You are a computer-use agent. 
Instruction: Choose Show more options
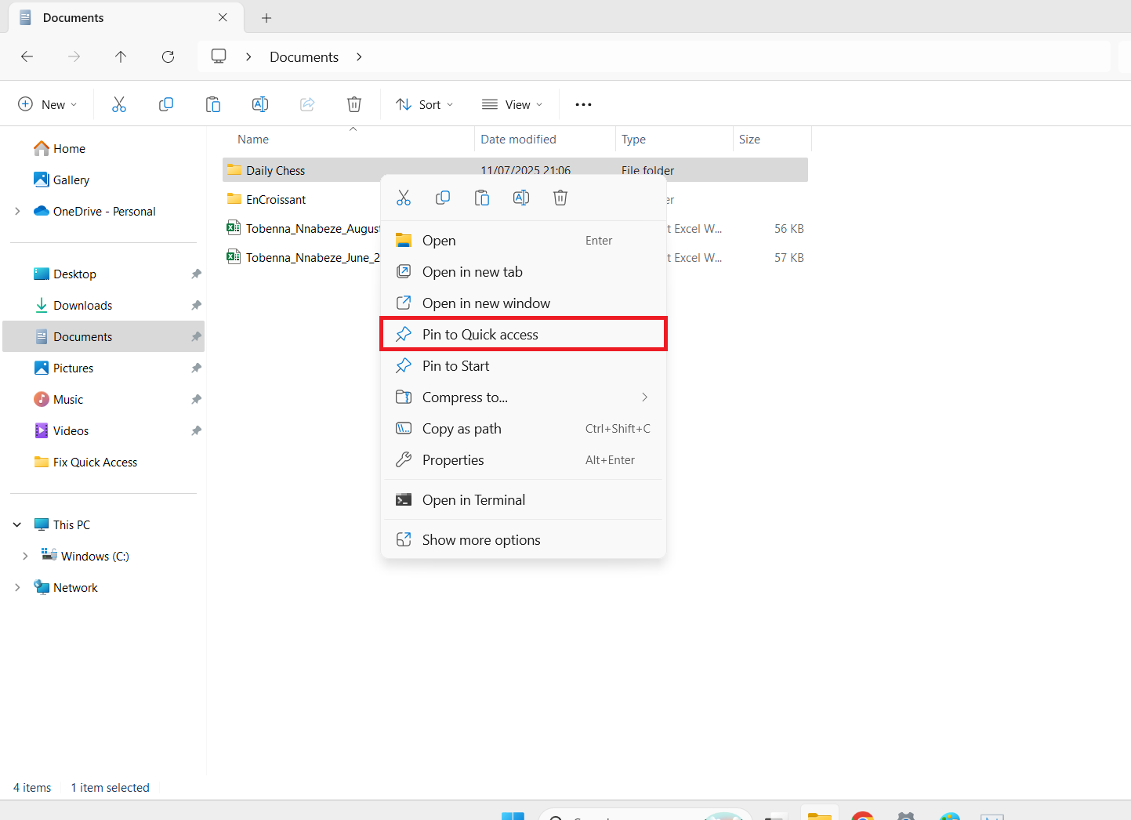click(x=481, y=539)
